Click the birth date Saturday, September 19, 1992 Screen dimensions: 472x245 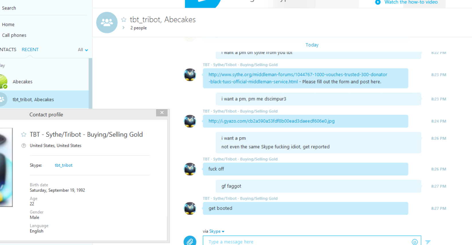(x=57, y=190)
